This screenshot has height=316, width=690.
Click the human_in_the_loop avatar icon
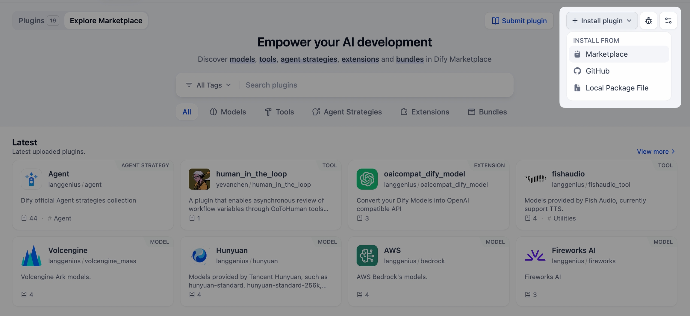pos(199,179)
